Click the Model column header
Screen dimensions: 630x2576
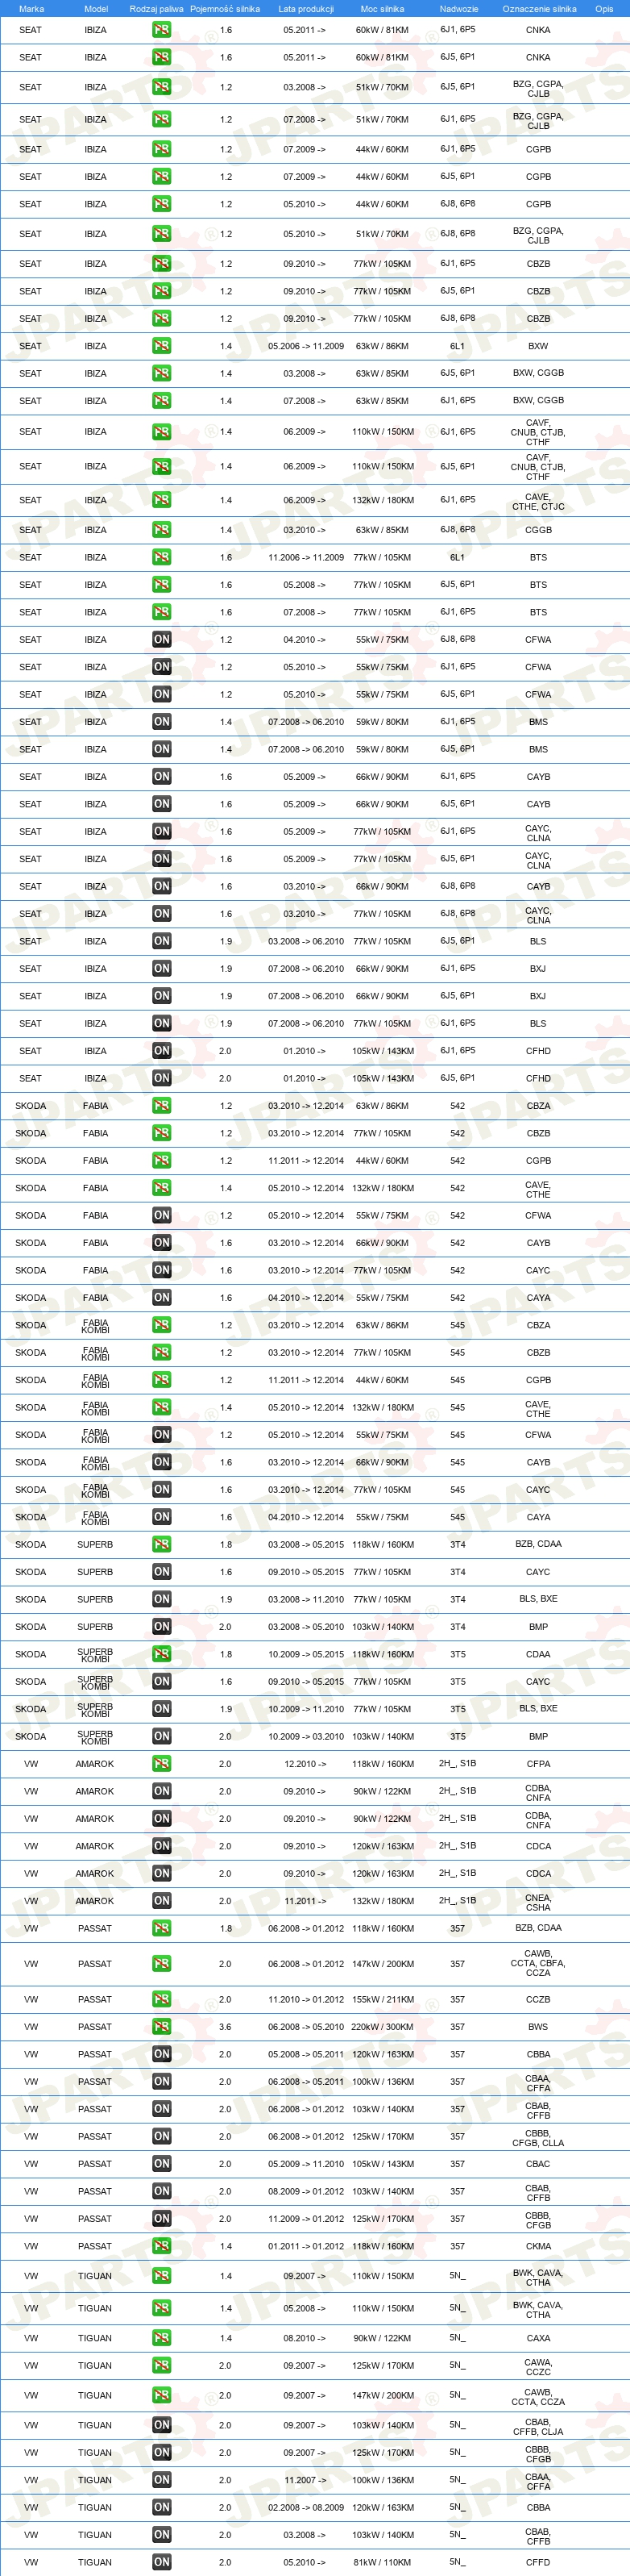[96, 9]
